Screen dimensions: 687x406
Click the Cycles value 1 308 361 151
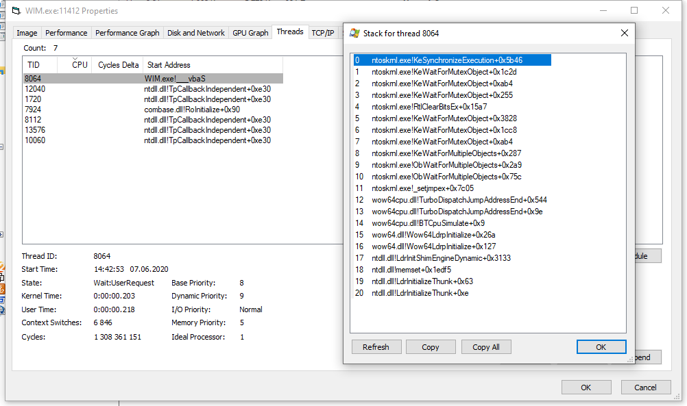(117, 337)
